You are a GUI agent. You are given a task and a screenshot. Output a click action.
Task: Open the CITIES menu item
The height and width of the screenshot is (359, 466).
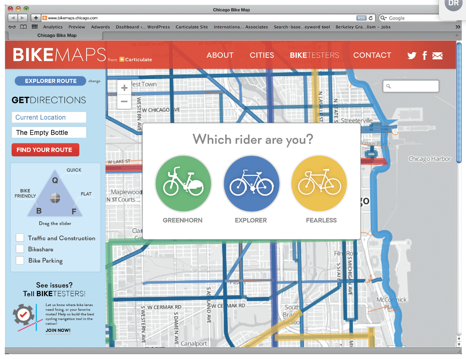[262, 55]
